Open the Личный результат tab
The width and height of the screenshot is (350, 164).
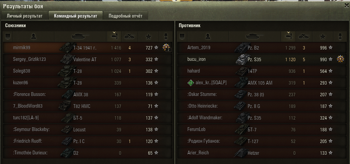click(x=24, y=16)
